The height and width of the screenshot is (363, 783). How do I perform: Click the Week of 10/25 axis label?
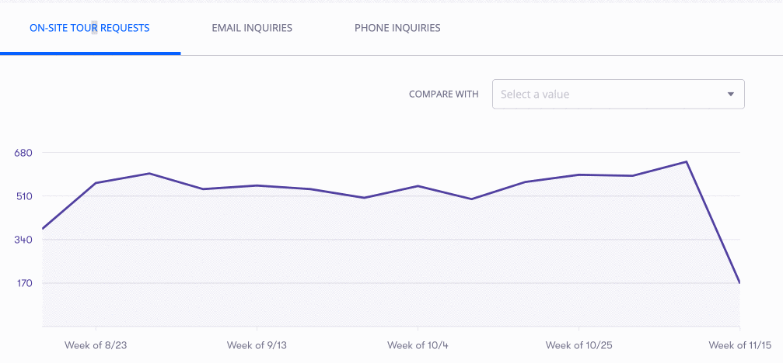(578, 345)
